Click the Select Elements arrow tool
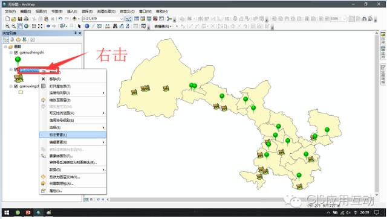The image size is (387, 219). (x=79, y=26)
